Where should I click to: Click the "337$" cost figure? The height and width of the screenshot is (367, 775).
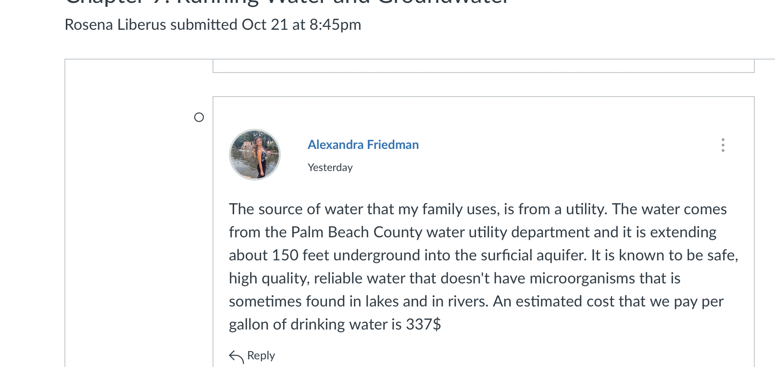click(424, 324)
